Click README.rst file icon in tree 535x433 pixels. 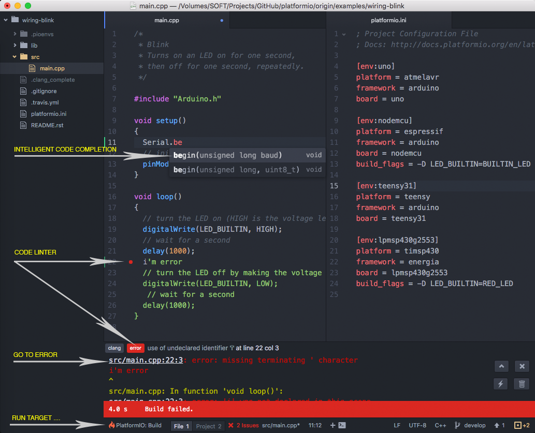[23, 125]
